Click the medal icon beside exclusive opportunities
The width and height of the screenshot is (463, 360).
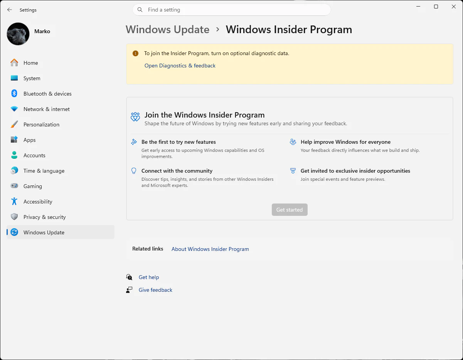click(x=293, y=171)
